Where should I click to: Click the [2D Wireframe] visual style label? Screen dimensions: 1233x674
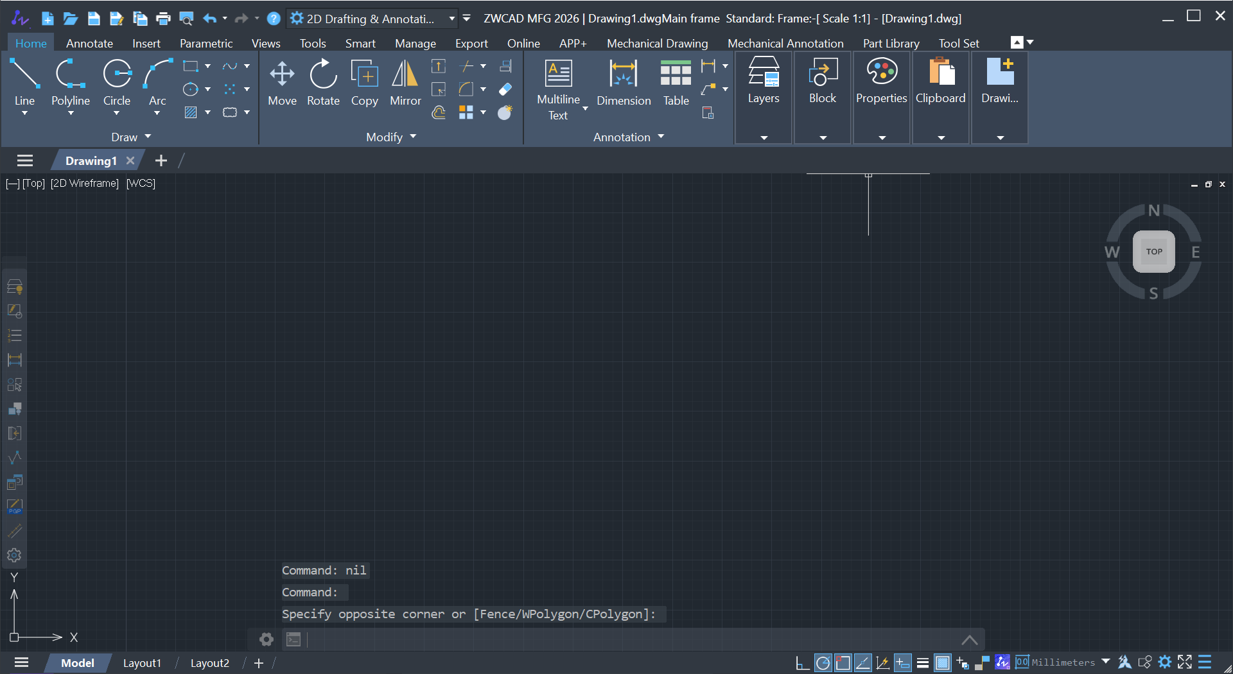(x=85, y=183)
